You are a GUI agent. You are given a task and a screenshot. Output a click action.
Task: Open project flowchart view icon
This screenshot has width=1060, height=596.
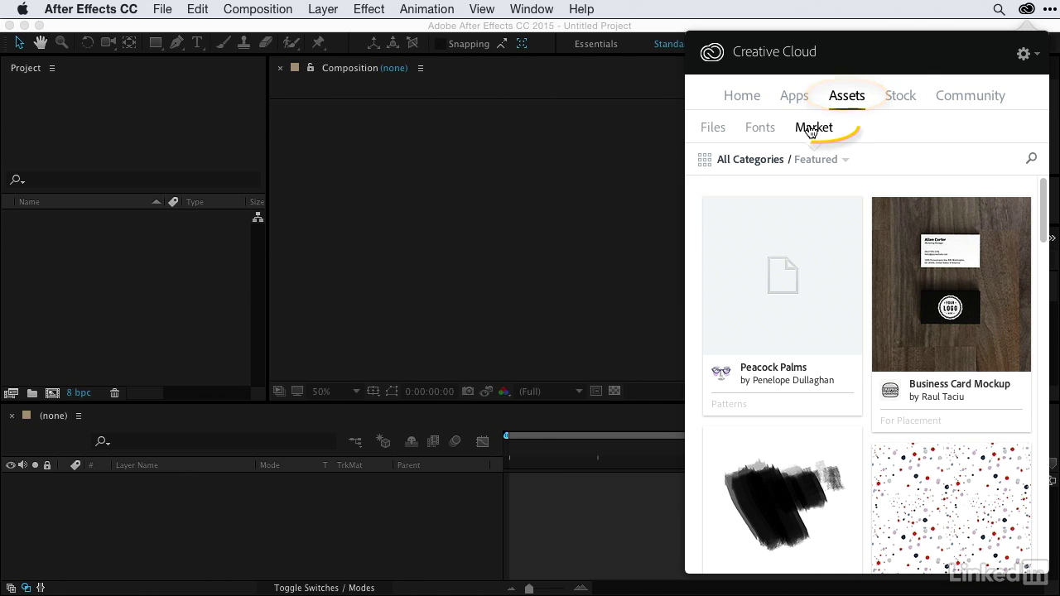coord(258,217)
